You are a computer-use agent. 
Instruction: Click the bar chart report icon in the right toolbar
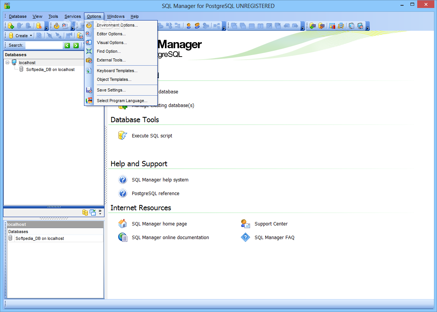332,26
